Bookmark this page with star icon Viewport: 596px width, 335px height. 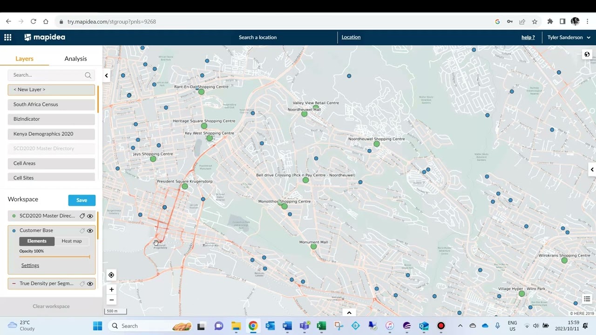coord(535,21)
